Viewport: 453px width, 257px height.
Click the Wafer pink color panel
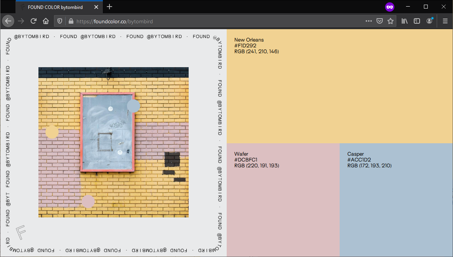click(283, 200)
